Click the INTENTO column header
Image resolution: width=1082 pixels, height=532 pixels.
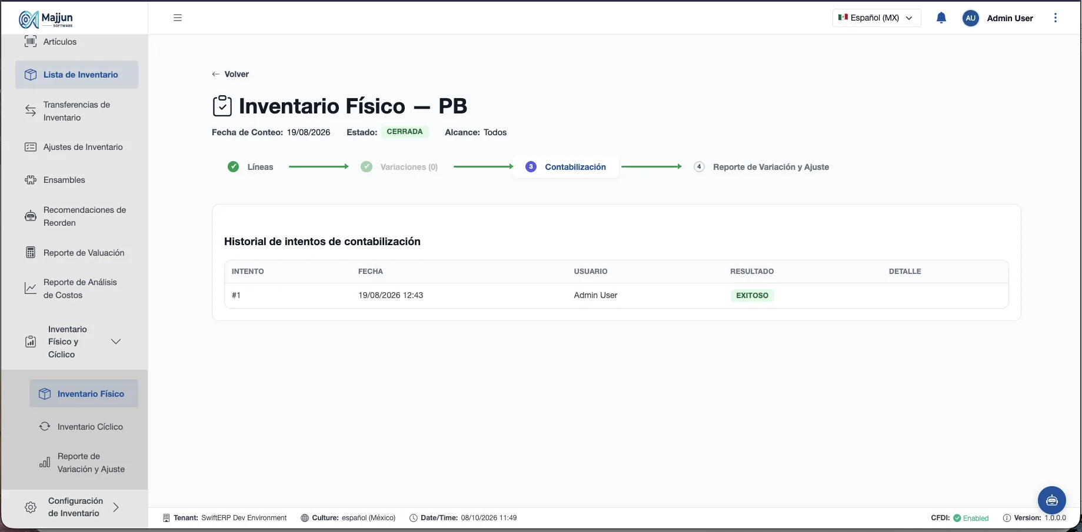[x=248, y=272]
